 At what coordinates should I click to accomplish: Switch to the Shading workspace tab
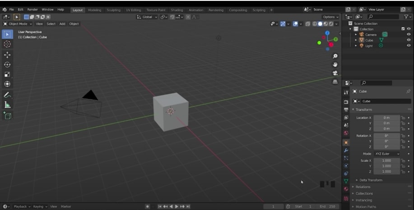177,10
